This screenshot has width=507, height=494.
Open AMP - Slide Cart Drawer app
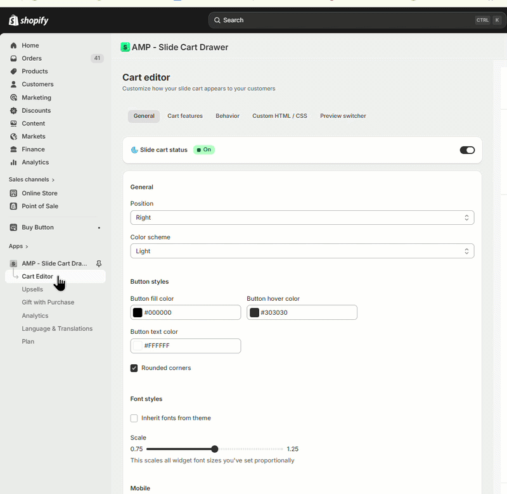[x=55, y=263]
